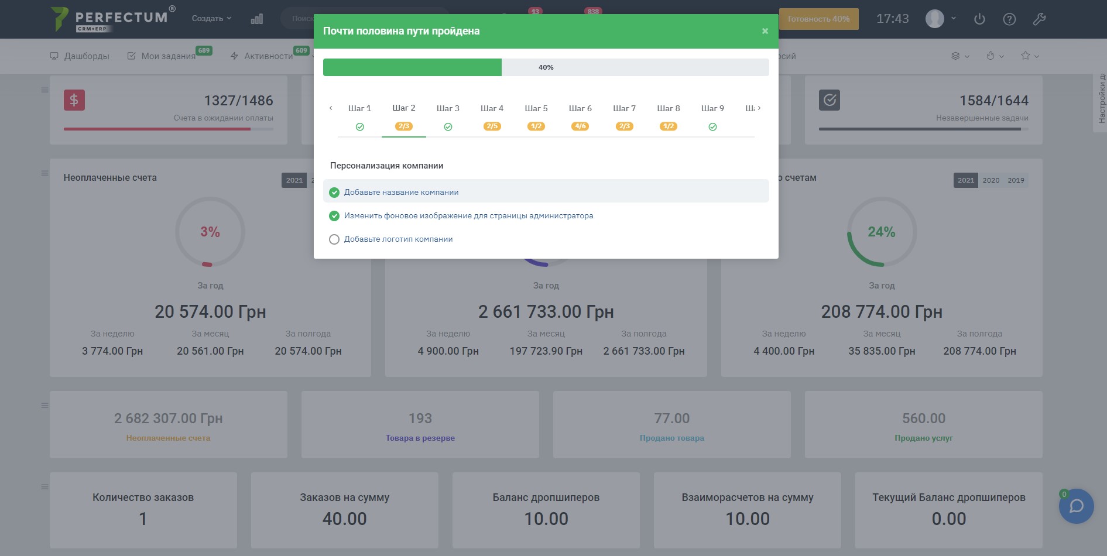Open the 'Дашборды' link

click(x=80, y=56)
